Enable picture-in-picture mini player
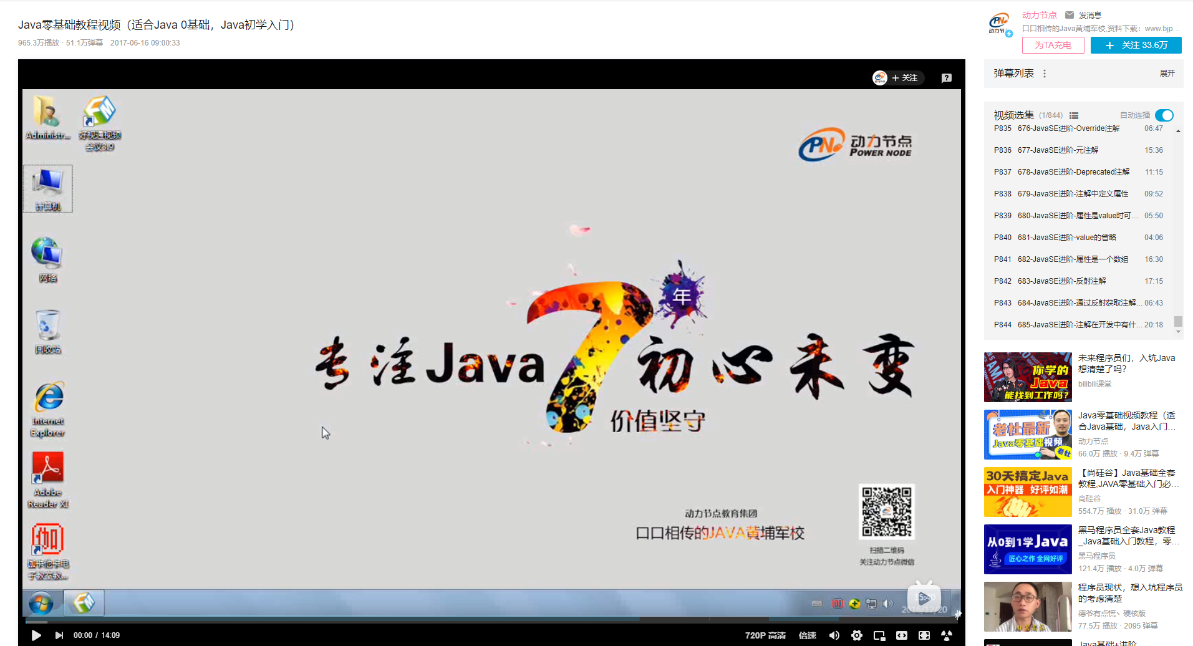Viewport: 1193px width, 646px height. point(879,635)
